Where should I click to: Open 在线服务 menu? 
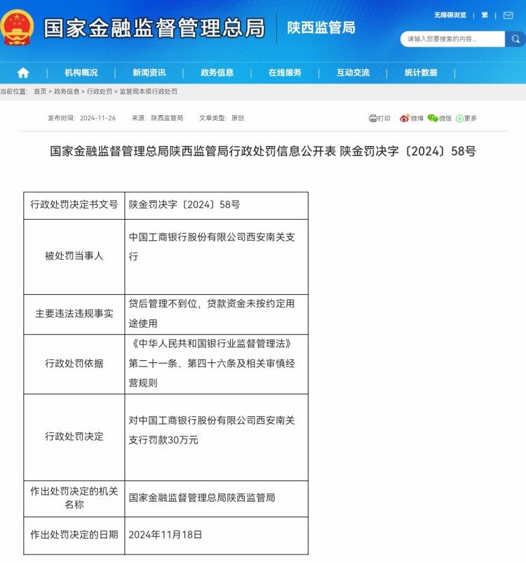coord(285,72)
